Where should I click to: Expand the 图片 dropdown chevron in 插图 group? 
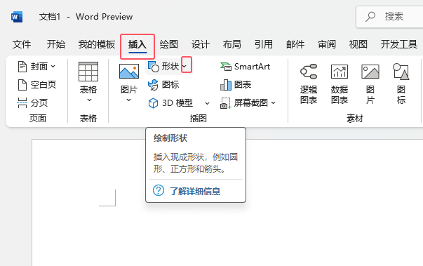(128, 100)
